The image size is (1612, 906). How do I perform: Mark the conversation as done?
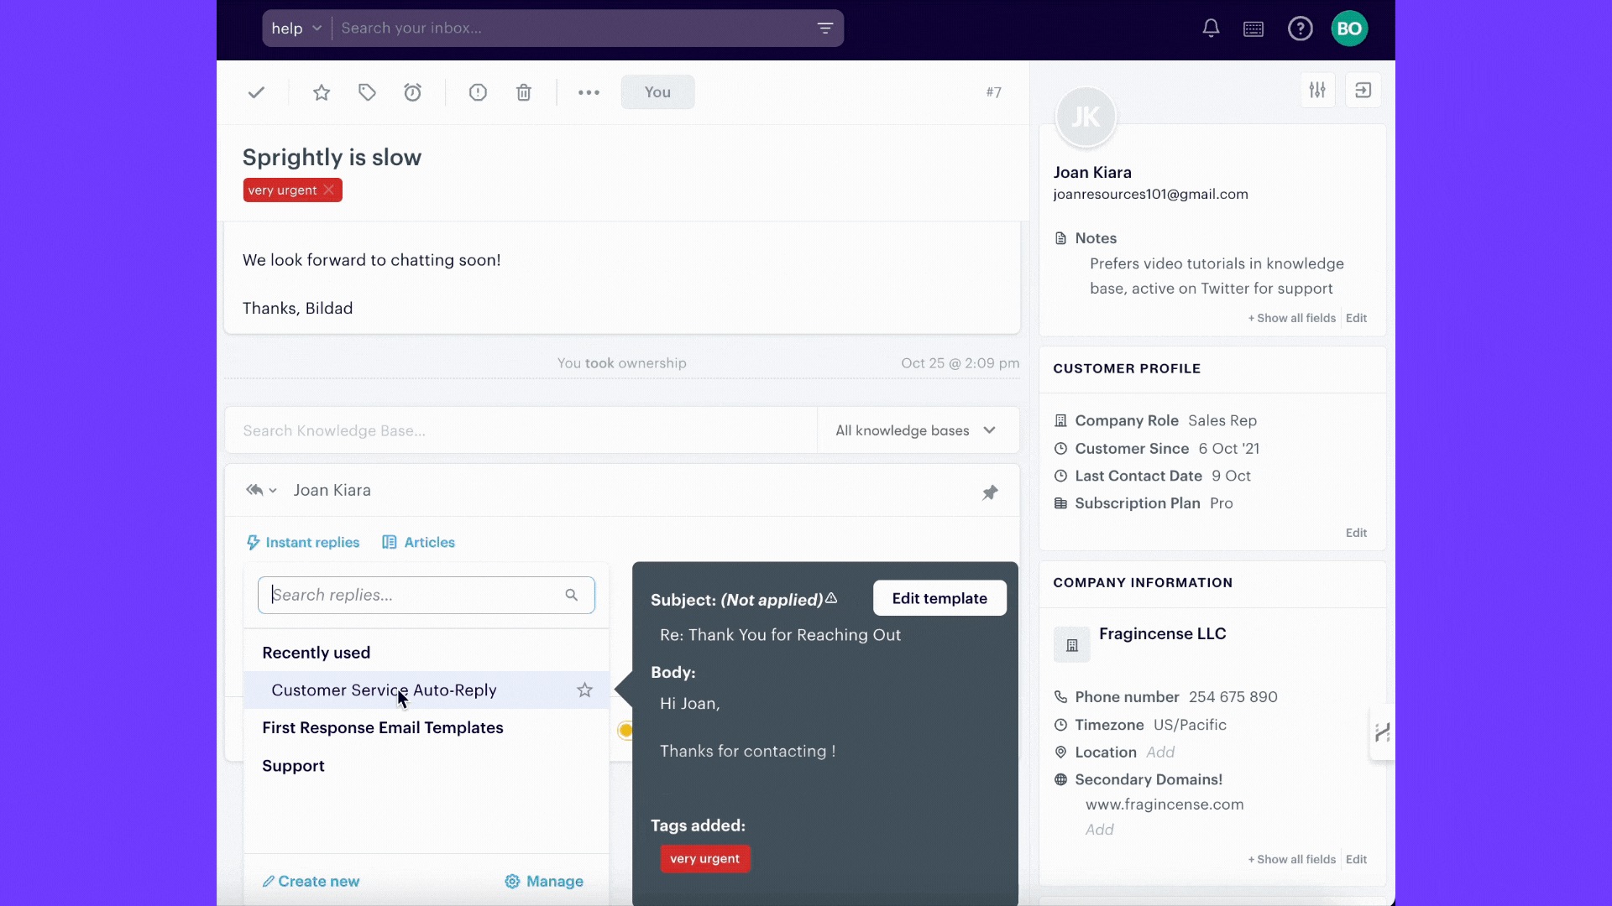(256, 92)
